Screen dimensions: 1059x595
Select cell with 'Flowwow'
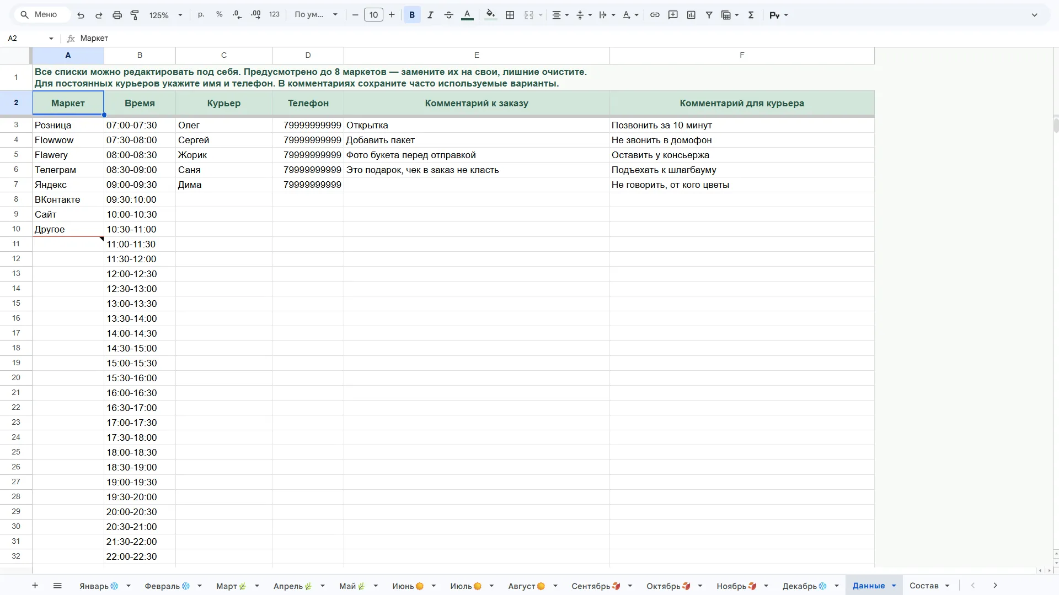[x=68, y=140]
